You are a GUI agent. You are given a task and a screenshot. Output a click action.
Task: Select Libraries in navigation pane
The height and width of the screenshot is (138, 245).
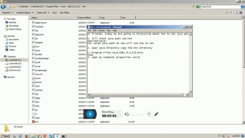coord(11,36)
